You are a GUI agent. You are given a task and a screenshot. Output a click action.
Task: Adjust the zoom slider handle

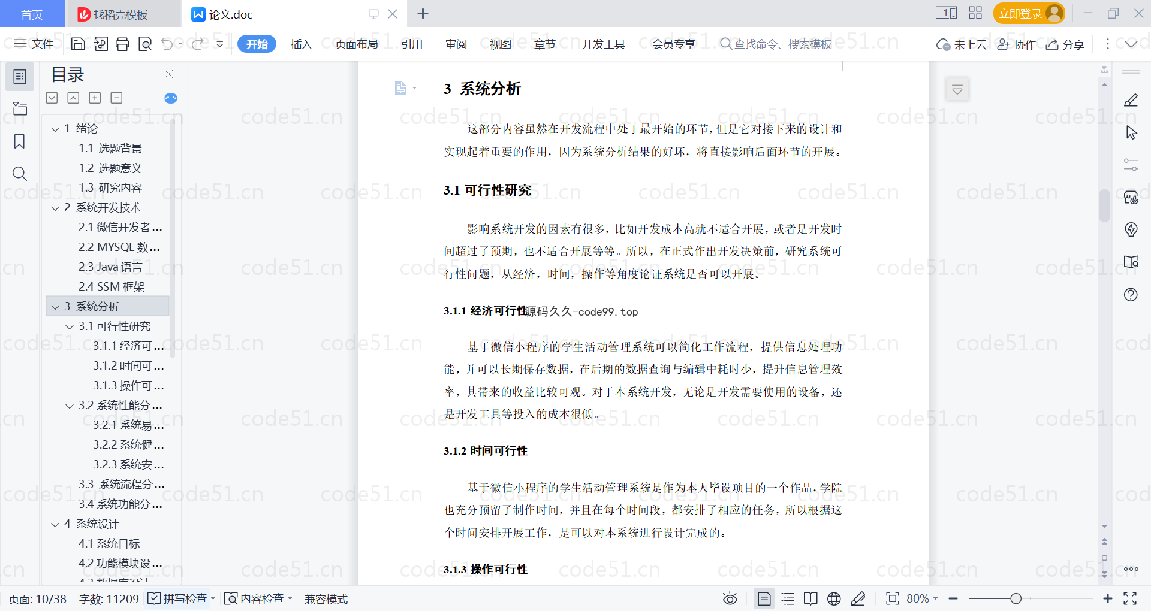click(1016, 598)
